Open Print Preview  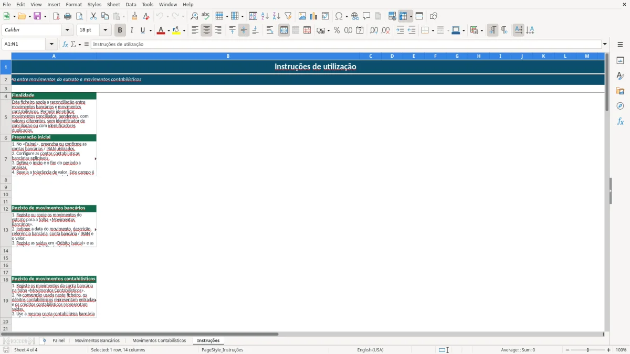point(79,16)
